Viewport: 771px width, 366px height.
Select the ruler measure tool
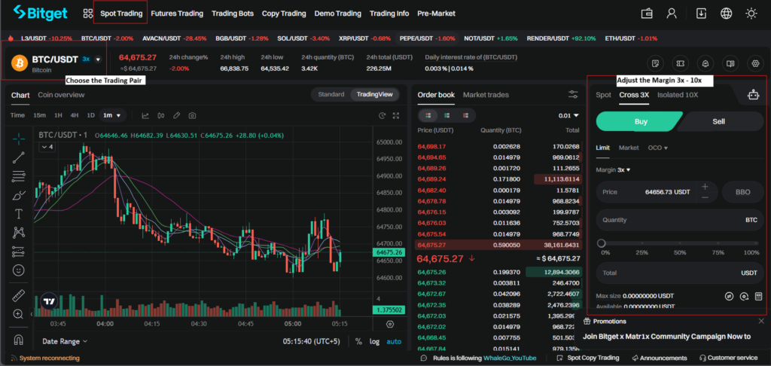[19, 296]
